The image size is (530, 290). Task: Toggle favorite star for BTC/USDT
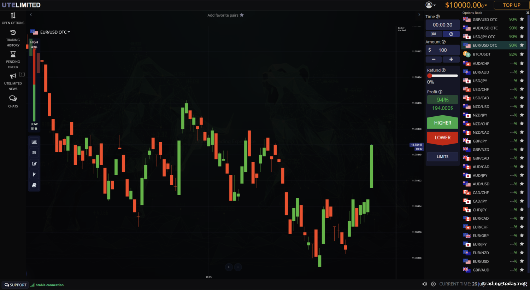(x=522, y=54)
